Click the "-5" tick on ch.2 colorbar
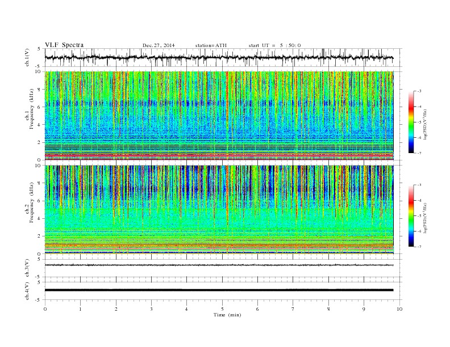Screen dimensions: 450x347 (x=419, y=216)
